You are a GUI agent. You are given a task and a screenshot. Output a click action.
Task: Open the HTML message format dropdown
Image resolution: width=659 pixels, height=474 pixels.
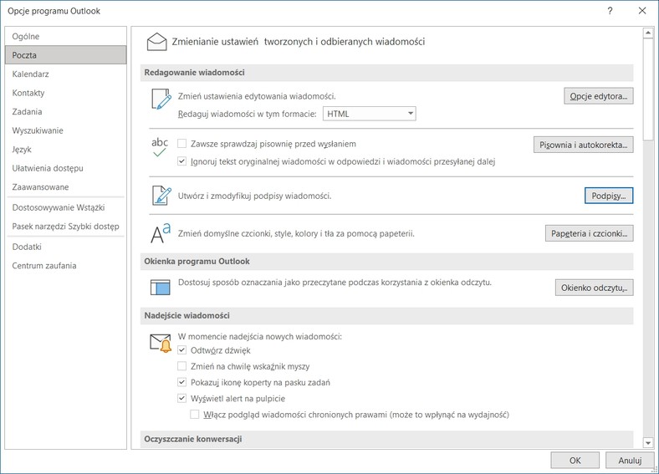point(369,114)
